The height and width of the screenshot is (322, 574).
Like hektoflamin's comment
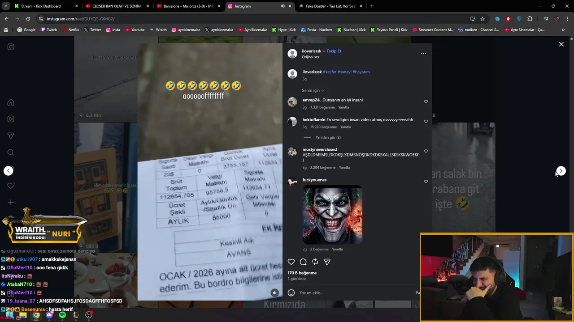click(426, 121)
